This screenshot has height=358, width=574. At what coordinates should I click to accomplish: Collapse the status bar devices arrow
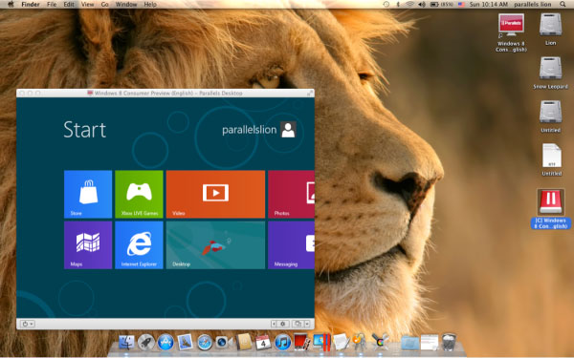click(274, 324)
